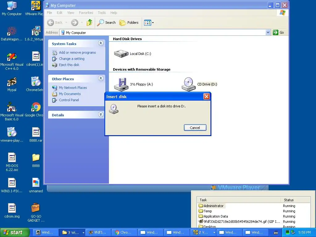Open the 9fdf3 GIF taskbar button
316x237 pixels.
tap(98, 233)
